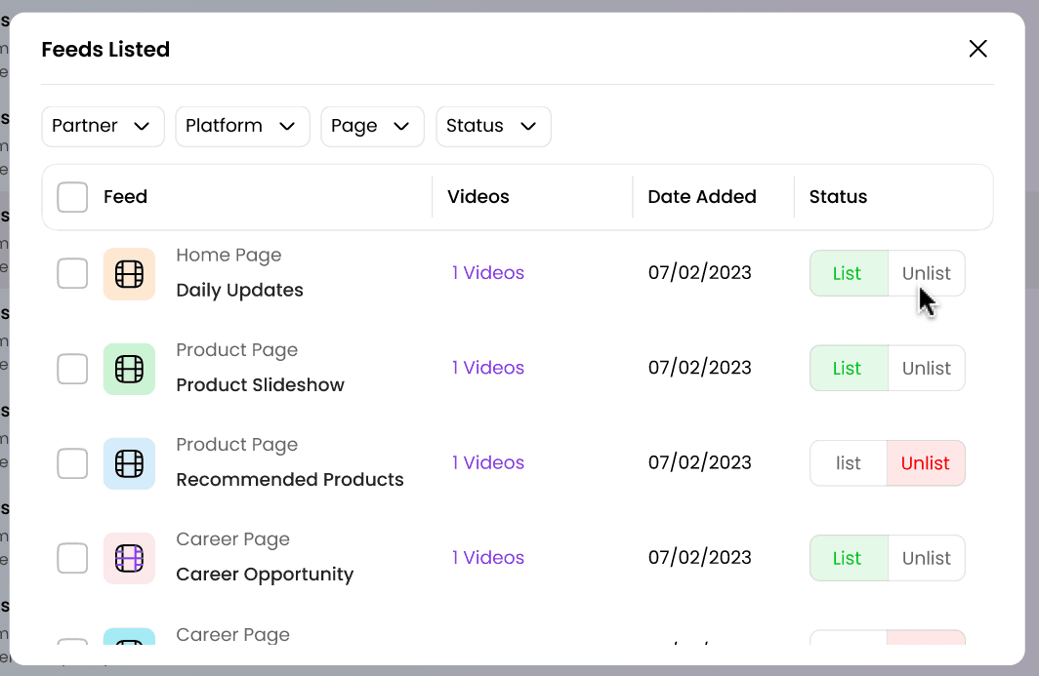Close the Feeds Listed dialog

coord(977,49)
